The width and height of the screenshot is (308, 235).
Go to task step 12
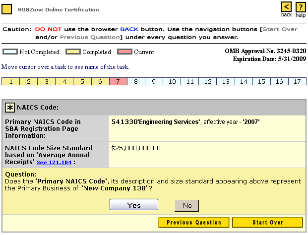pyautogui.click(x=208, y=81)
